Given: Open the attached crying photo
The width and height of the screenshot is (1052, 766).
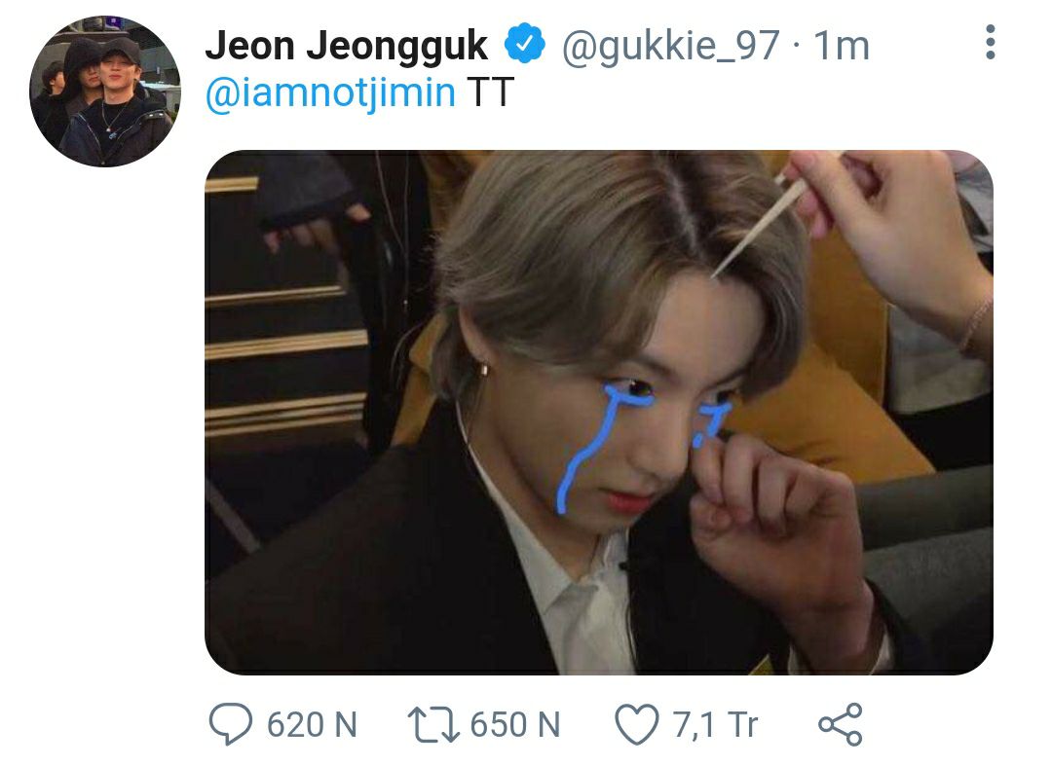Looking at the screenshot, I should coord(598,412).
